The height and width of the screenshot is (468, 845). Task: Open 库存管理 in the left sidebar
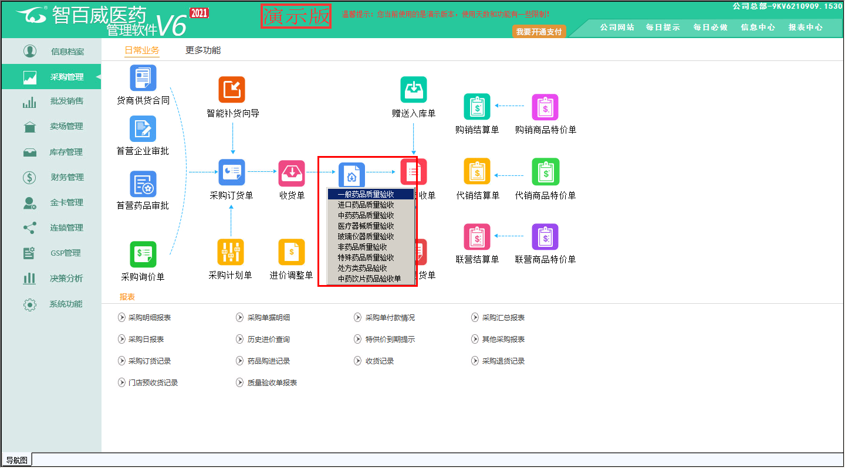(66, 152)
